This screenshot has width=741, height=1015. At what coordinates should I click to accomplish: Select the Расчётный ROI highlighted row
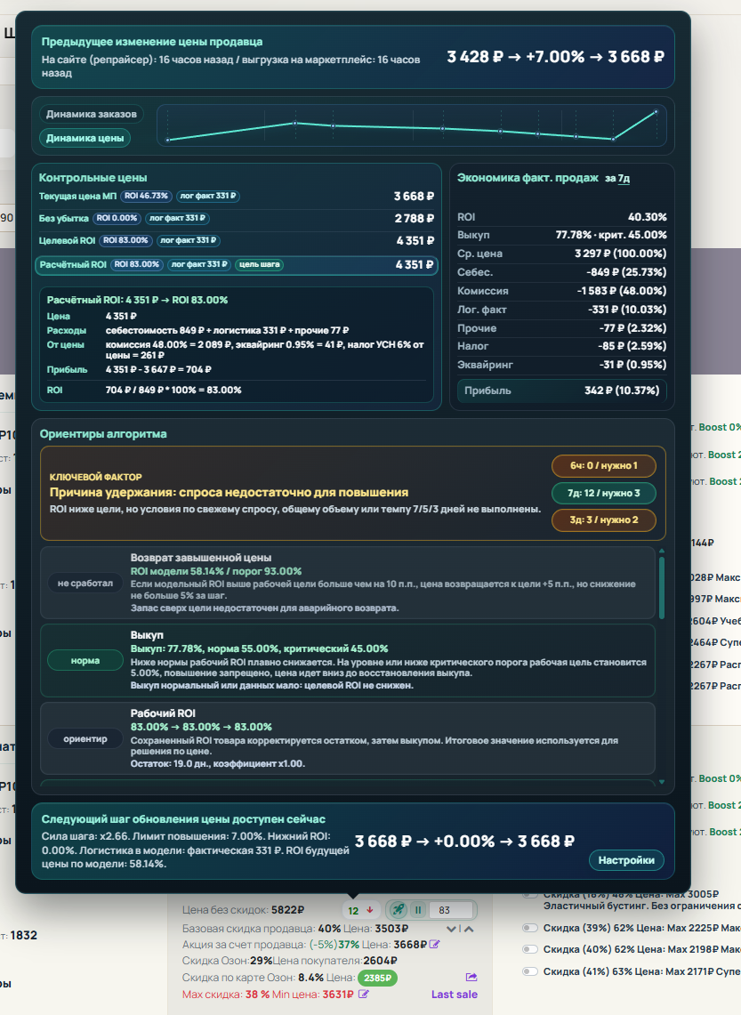pyautogui.click(x=237, y=265)
